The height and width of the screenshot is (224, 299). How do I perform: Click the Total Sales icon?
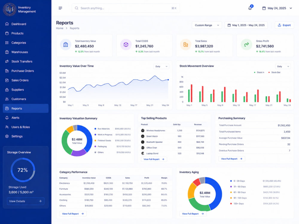click(186, 45)
